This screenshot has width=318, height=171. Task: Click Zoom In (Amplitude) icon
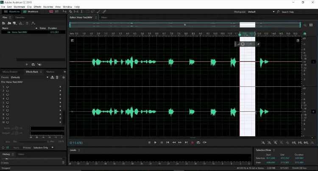(x=263, y=143)
